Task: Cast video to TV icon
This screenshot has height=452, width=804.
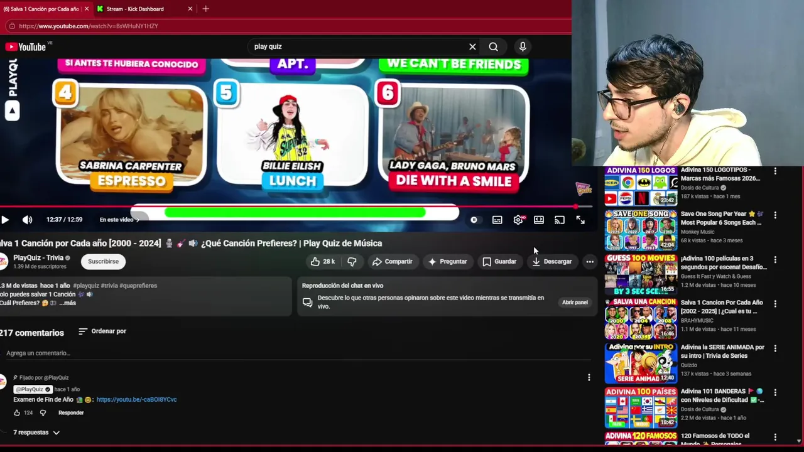Action: pos(560,220)
